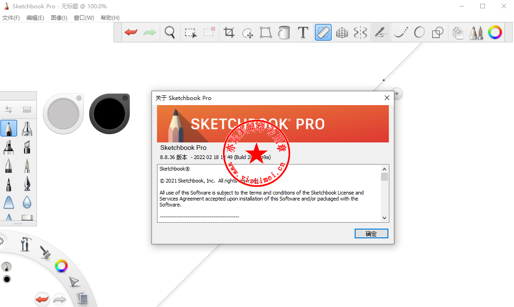Open the Layer Editor from top toolbar

pyautogui.click(x=458, y=32)
